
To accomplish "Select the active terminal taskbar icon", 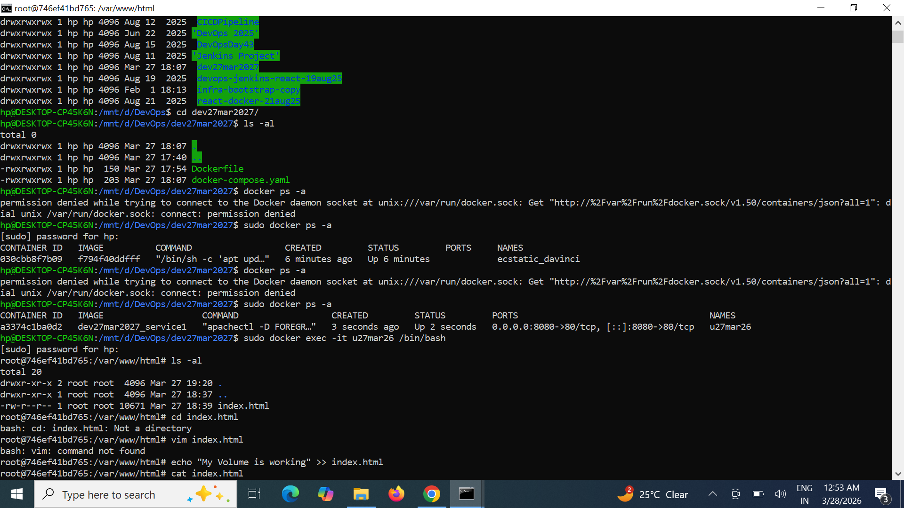I will (x=467, y=494).
